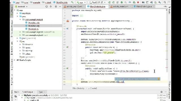Expand Gradle Scripts node
Screen dimensions: 181x101
[x=15, y=60]
